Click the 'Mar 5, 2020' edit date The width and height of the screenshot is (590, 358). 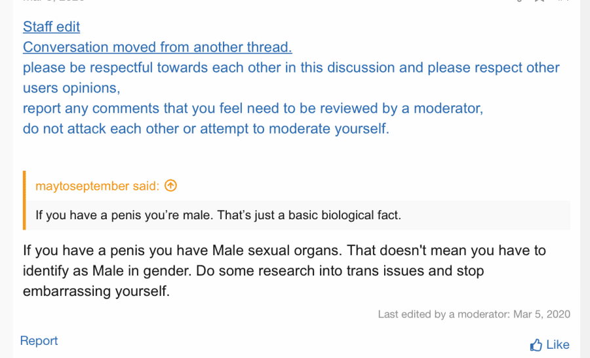(542, 314)
